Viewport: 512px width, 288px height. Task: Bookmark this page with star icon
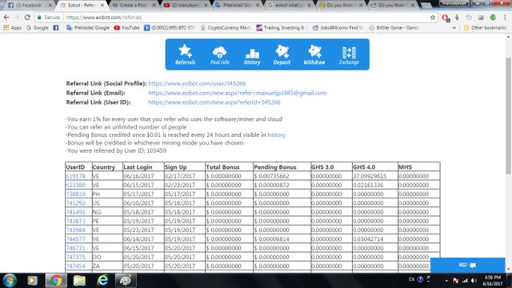coord(433,18)
